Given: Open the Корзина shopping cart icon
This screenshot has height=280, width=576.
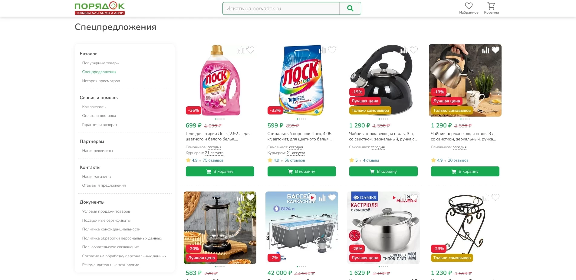Looking at the screenshot, I should (x=491, y=6).
